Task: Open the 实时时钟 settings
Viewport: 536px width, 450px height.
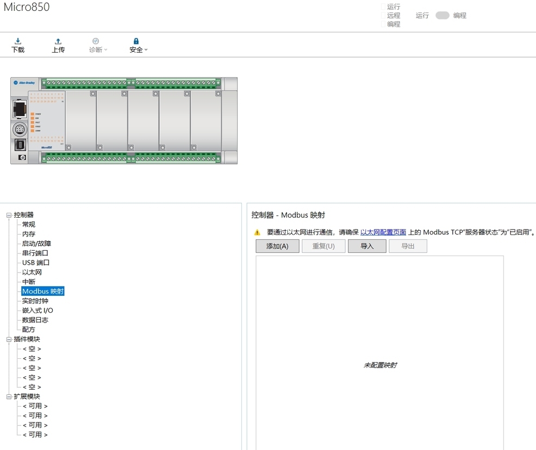Action: tap(35, 301)
